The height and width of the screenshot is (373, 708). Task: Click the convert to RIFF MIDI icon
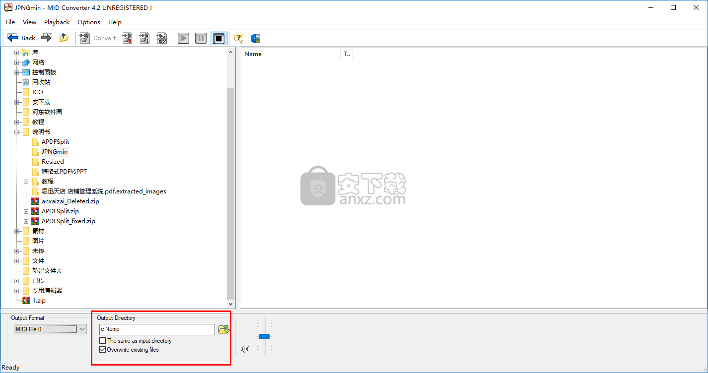[161, 38]
